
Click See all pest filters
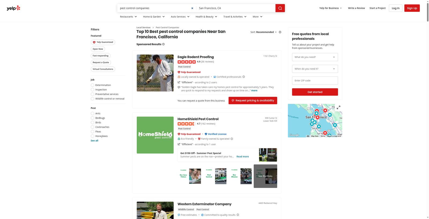point(94,141)
